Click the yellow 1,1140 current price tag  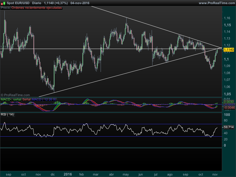pyautogui.click(x=229, y=50)
